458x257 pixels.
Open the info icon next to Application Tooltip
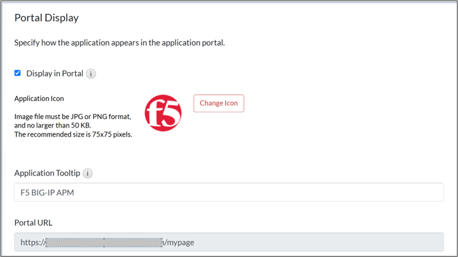tap(87, 173)
